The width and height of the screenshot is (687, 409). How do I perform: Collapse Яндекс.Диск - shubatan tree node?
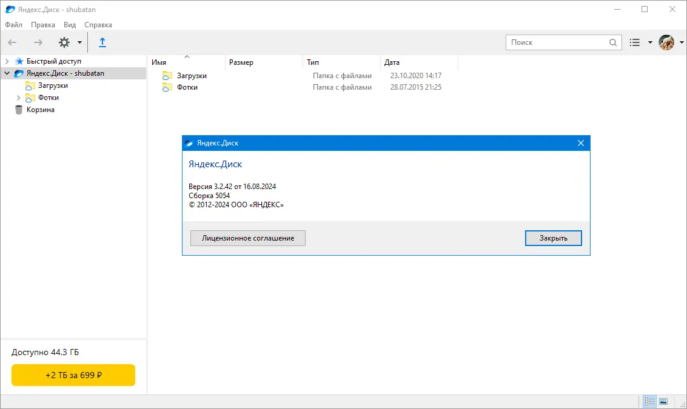pos(7,73)
